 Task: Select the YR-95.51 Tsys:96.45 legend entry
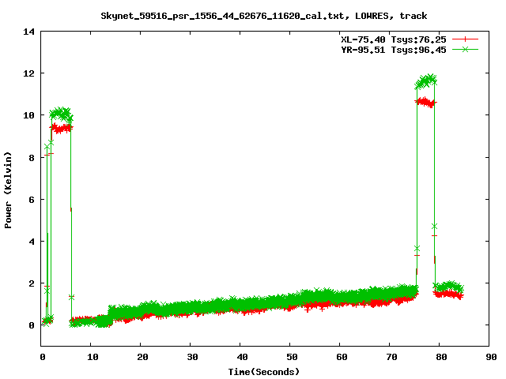click(x=394, y=50)
